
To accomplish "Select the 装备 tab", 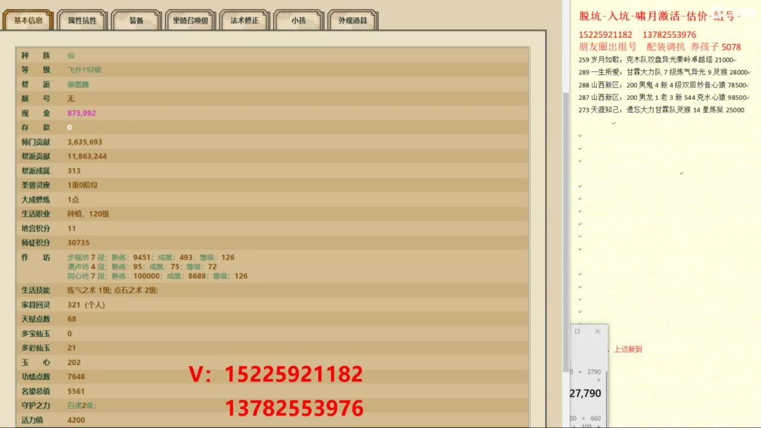I will tap(136, 20).
